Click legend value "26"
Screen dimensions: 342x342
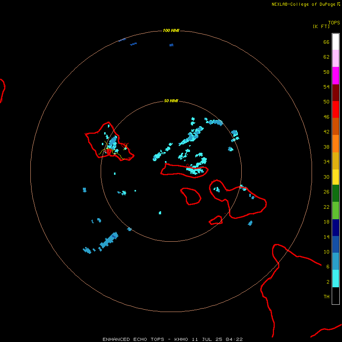point(326,192)
